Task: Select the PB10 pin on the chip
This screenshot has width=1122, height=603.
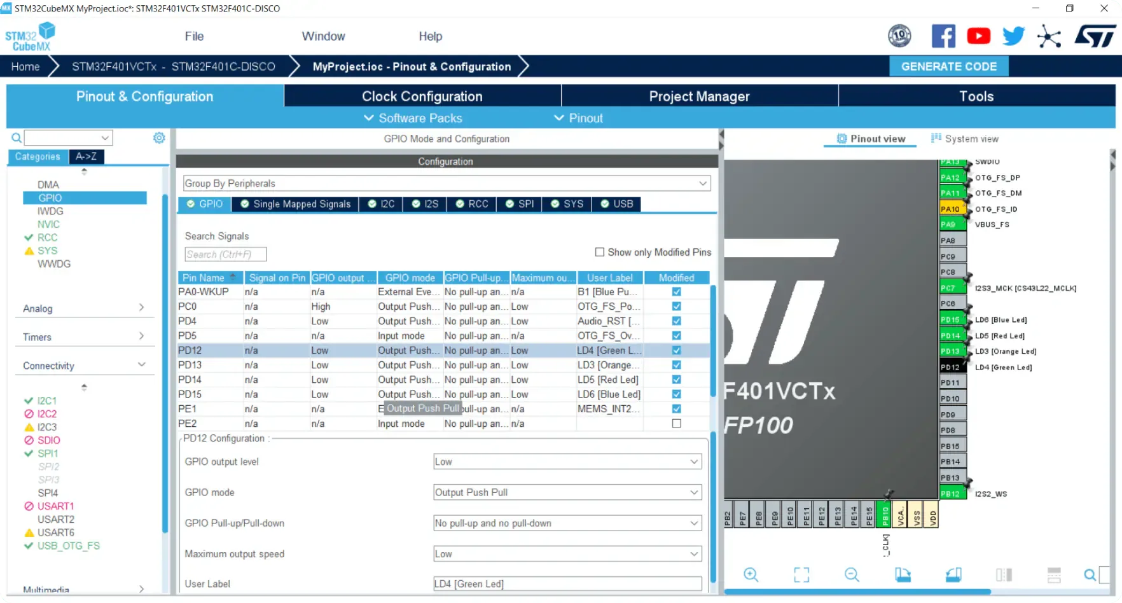Action: pos(885,515)
